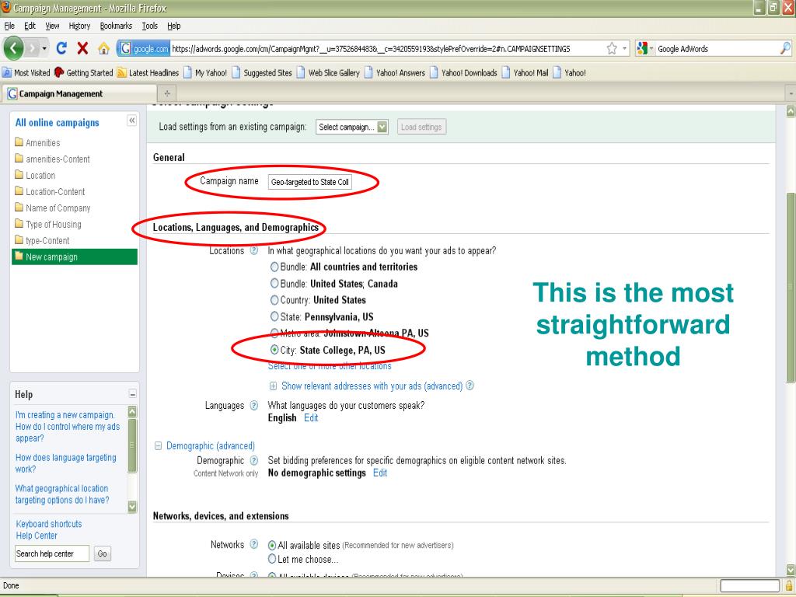Click the help question mark next to Demographic
This screenshot has width=796, height=597.
254,460
